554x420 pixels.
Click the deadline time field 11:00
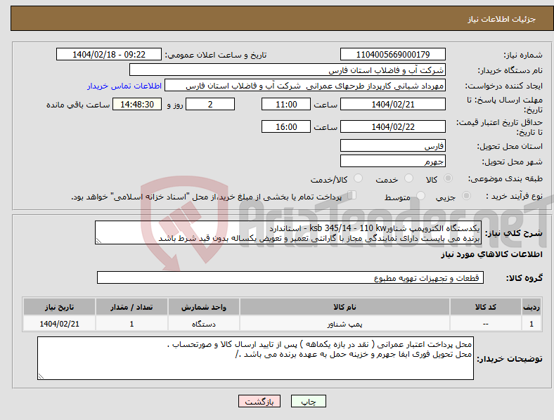[286, 104]
